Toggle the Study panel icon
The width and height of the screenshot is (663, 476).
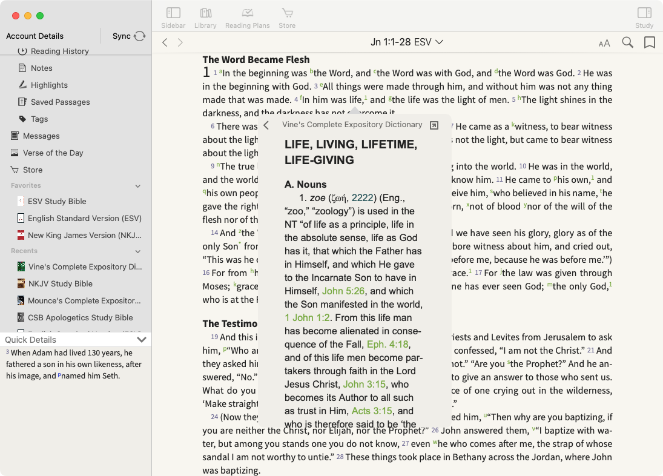coord(644,18)
